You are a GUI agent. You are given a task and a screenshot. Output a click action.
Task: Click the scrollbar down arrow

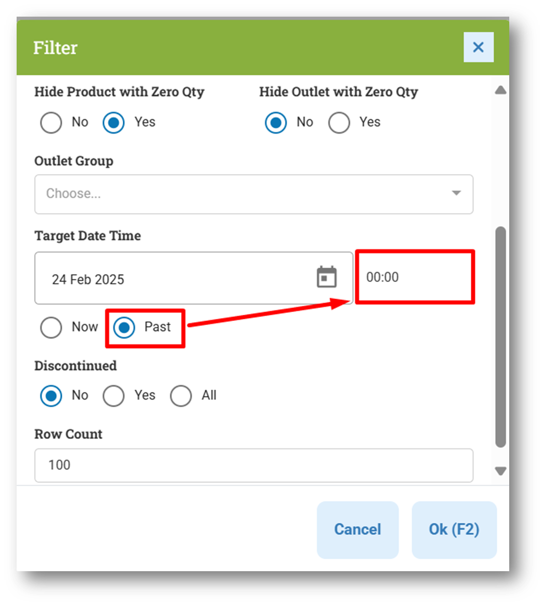point(500,471)
